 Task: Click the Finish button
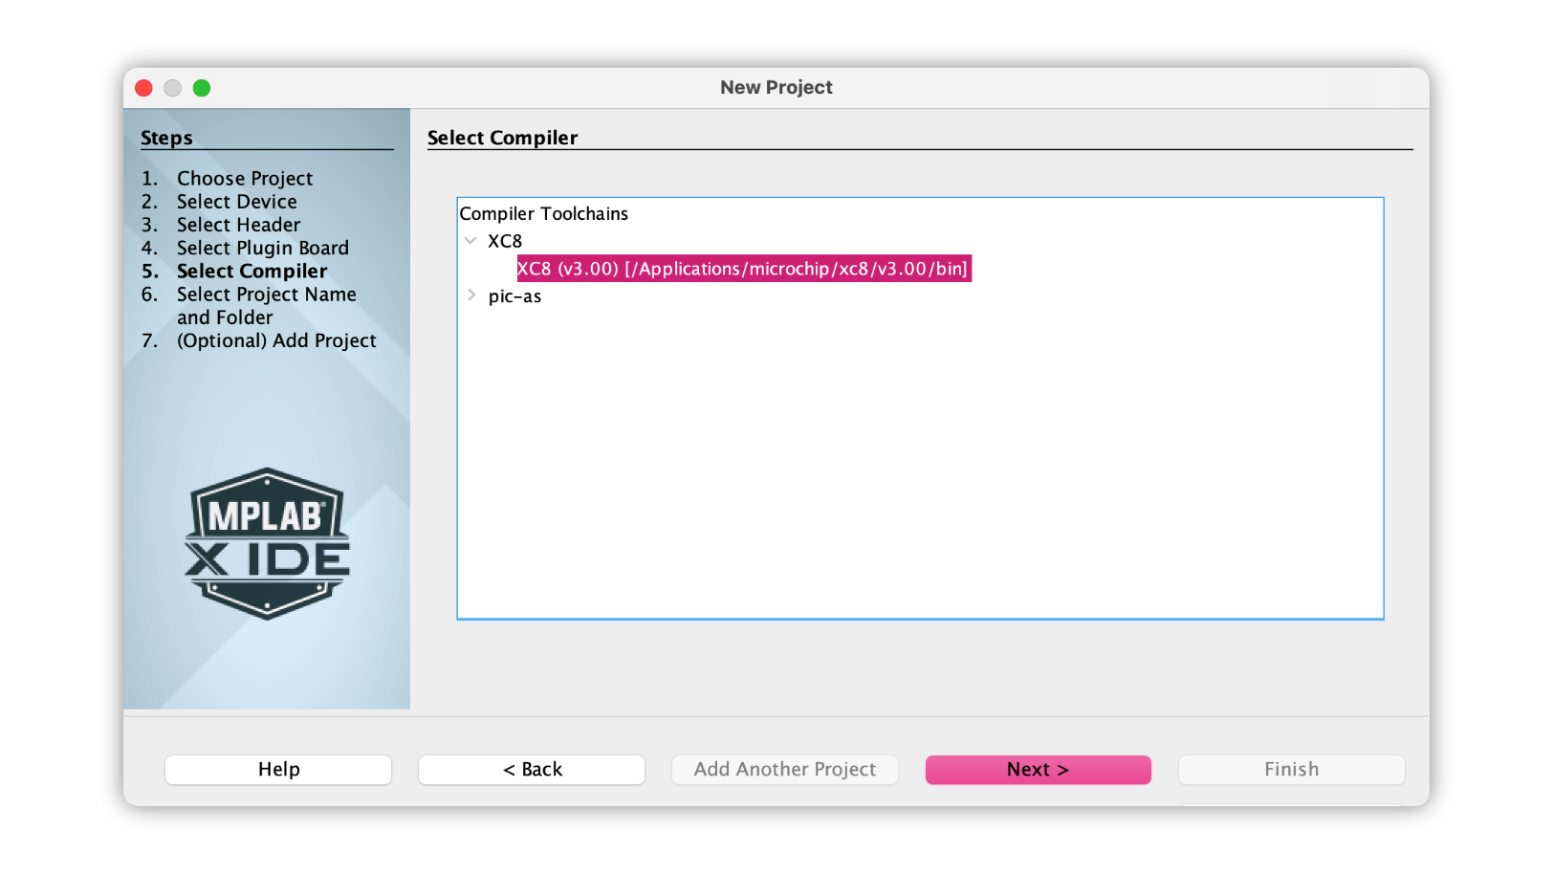click(1291, 770)
